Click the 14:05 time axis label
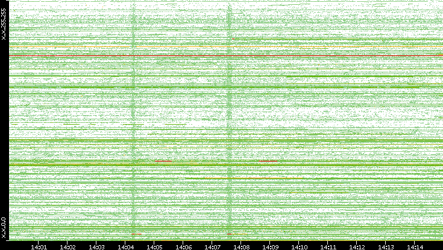The width and height of the screenshot is (443, 250). [154, 247]
